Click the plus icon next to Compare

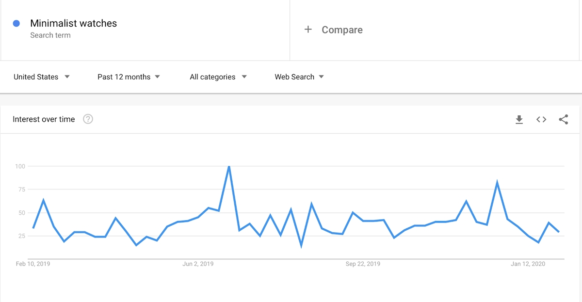(x=308, y=30)
